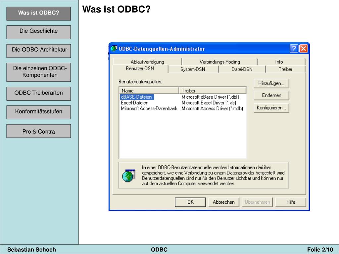Click the Benutzerdatenquellen: label
The image size is (339, 254).
140,82
